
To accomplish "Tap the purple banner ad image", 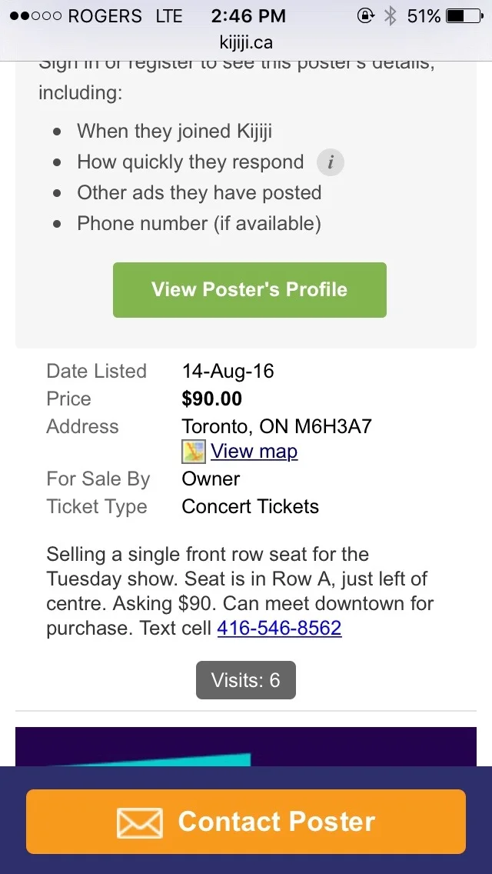I will pyautogui.click(x=246, y=746).
